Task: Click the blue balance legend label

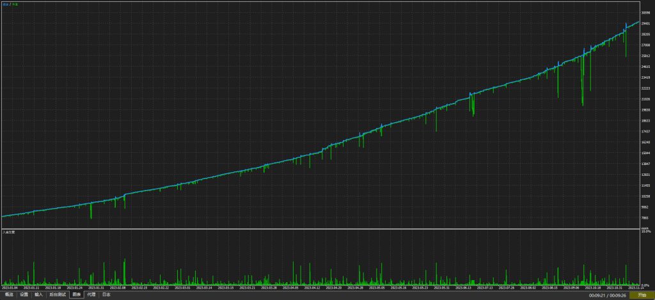Action: [x=5, y=4]
